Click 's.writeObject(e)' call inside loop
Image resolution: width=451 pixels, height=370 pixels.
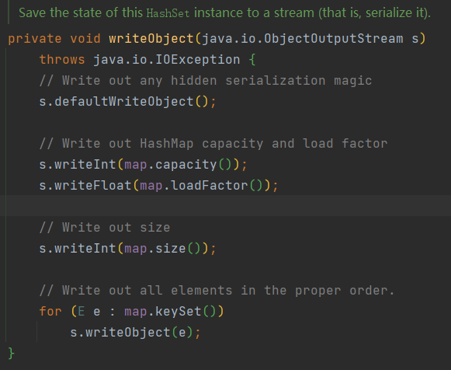(135, 332)
